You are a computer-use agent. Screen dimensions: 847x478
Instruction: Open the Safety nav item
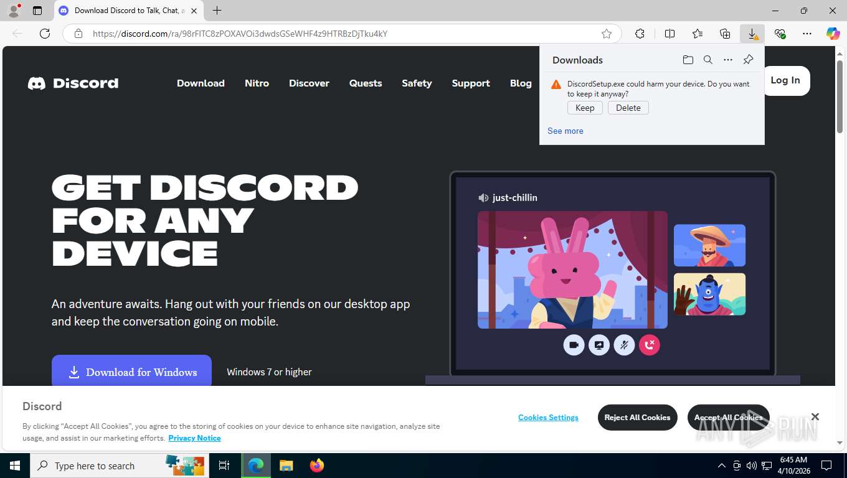(417, 83)
